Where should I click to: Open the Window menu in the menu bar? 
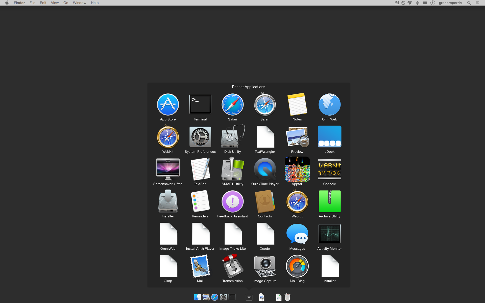click(79, 3)
